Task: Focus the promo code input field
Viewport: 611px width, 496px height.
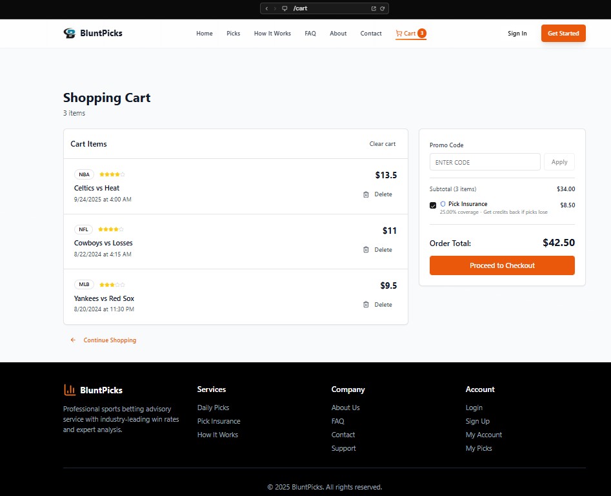Action: [485, 162]
